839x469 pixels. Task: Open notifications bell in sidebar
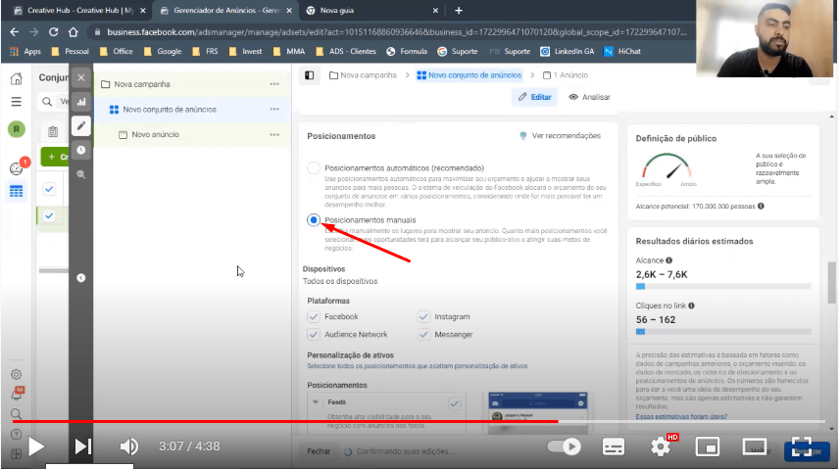17,395
